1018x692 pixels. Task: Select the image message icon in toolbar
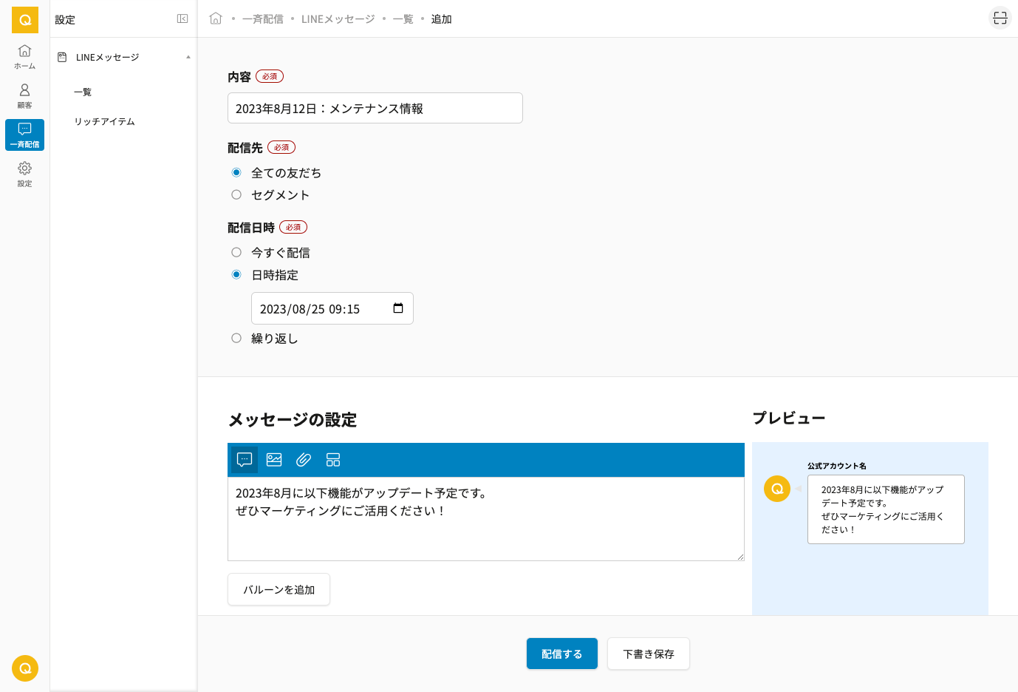point(274,460)
